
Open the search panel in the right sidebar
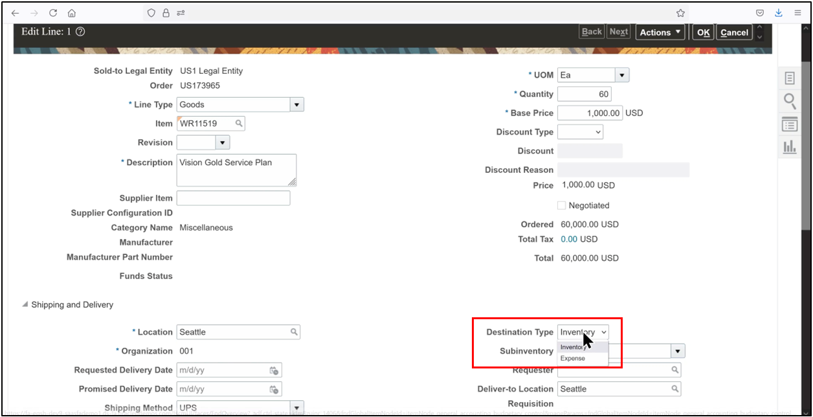789,102
